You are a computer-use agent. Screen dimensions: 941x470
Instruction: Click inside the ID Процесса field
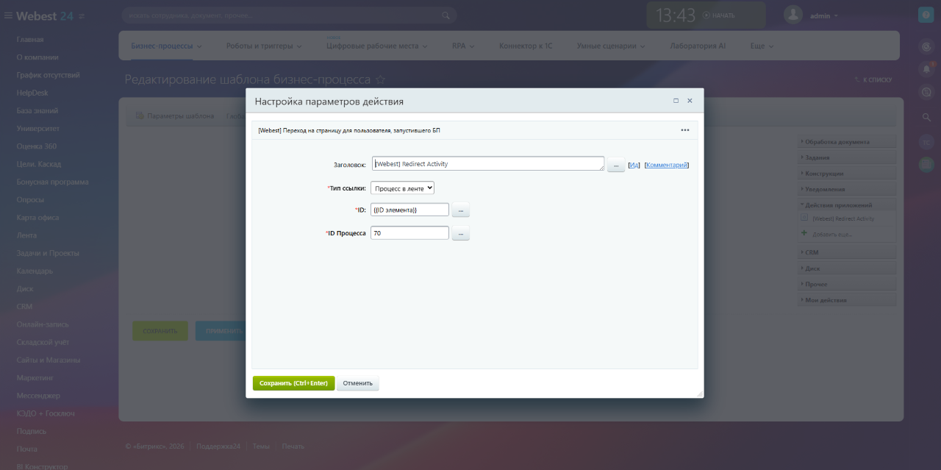tap(408, 232)
